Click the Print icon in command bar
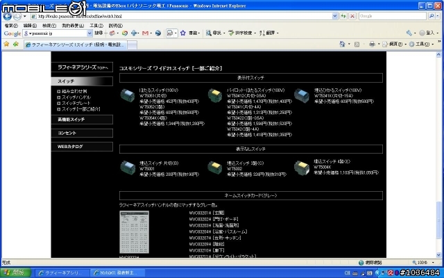The image size is (444, 278). tap(372, 44)
